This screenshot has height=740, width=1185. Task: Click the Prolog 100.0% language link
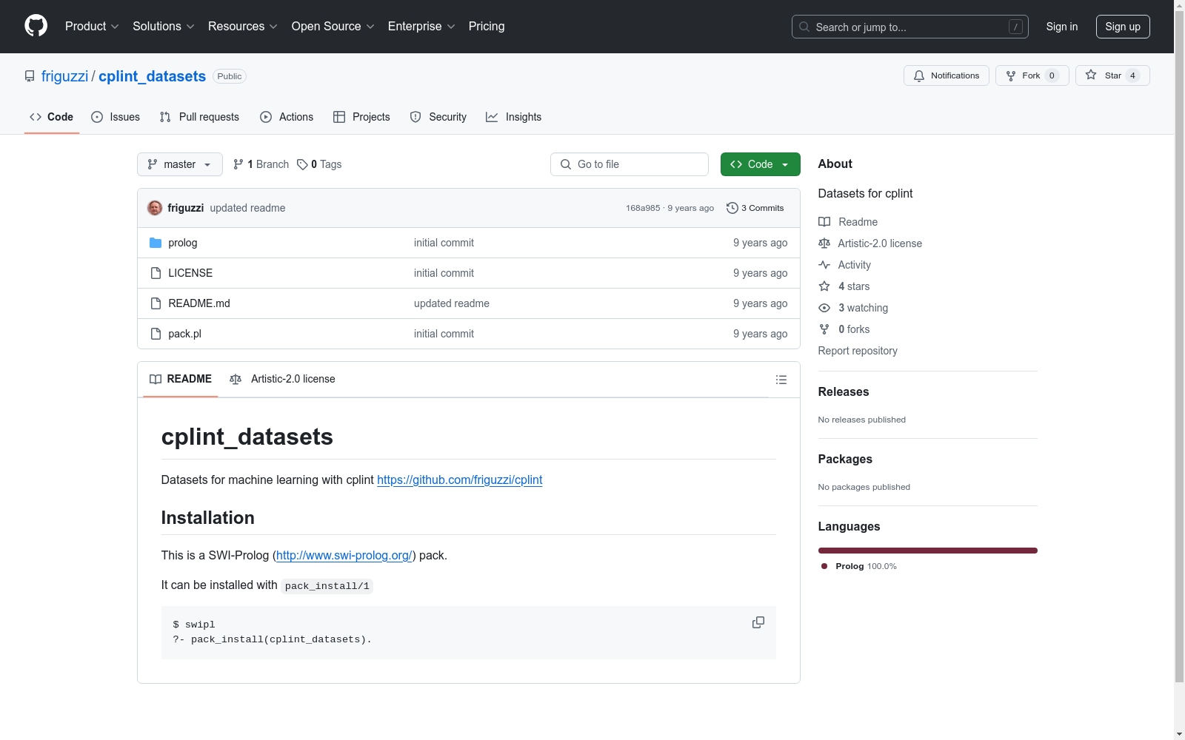[859, 566]
